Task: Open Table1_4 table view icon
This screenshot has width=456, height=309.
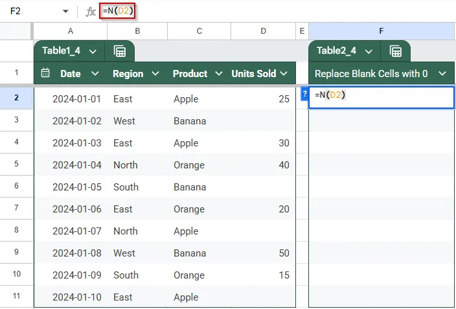Action: click(120, 51)
